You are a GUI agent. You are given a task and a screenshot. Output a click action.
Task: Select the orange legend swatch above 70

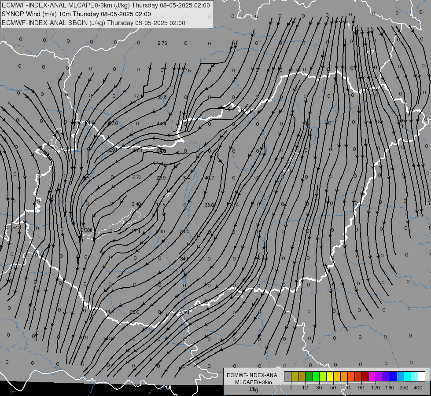(x=344, y=376)
